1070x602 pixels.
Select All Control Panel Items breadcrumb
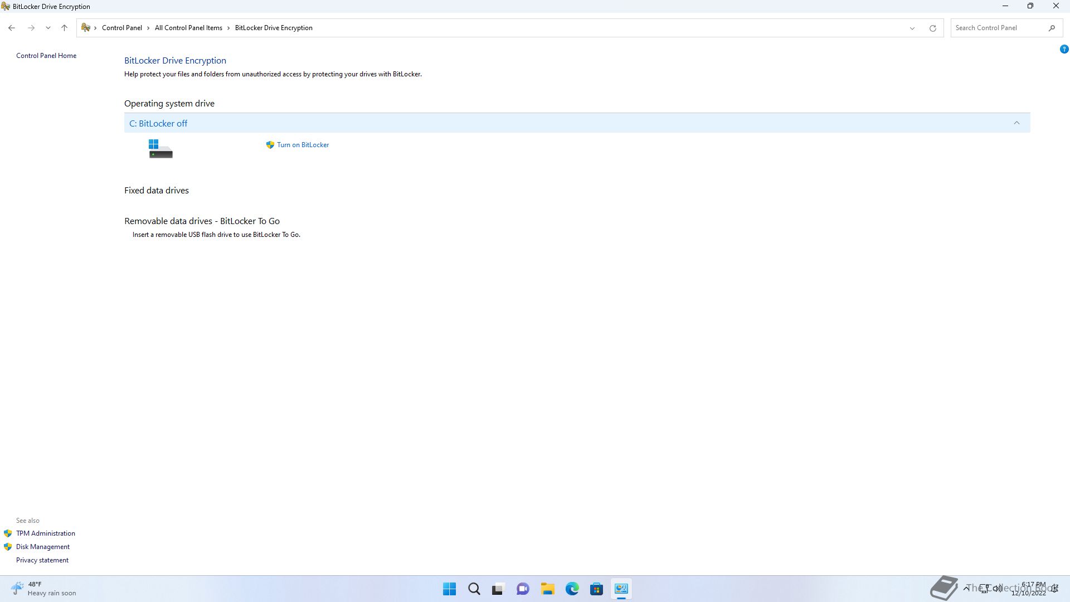tap(188, 28)
